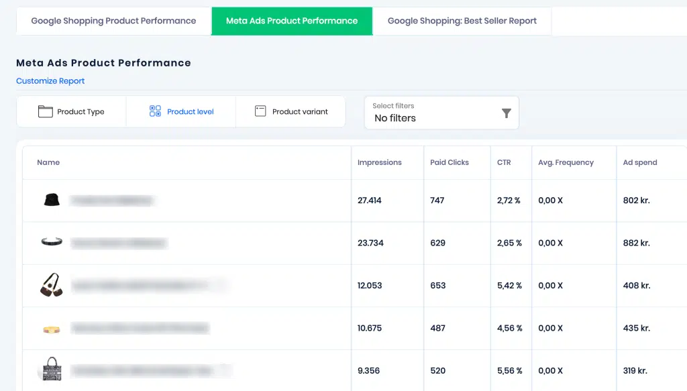Sort by the Impressions column header
The image size is (687, 391).
[380, 162]
